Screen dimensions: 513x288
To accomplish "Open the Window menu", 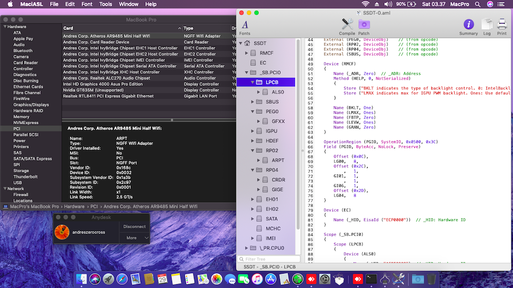I will click(x=128, y=4).
